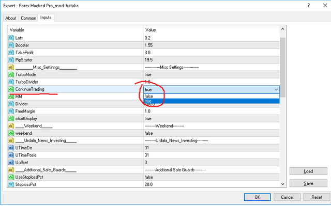The height and width of the screenshot is (206, 331).
Task: Click the Booster variable type icon
Action: point(11,45)
